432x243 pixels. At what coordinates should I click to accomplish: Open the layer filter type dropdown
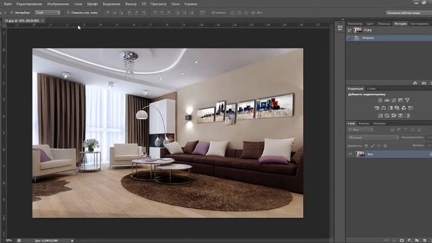[x=360, y=130]
